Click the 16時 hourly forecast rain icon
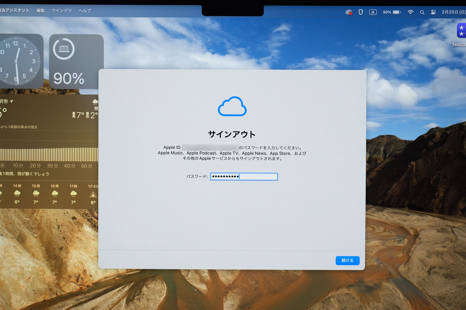 point(55,194)
